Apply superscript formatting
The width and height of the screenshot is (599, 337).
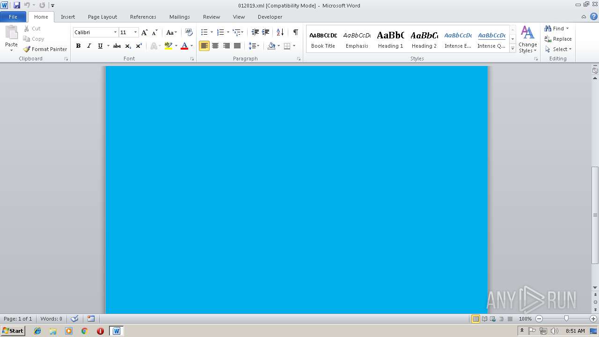point(139,46)
